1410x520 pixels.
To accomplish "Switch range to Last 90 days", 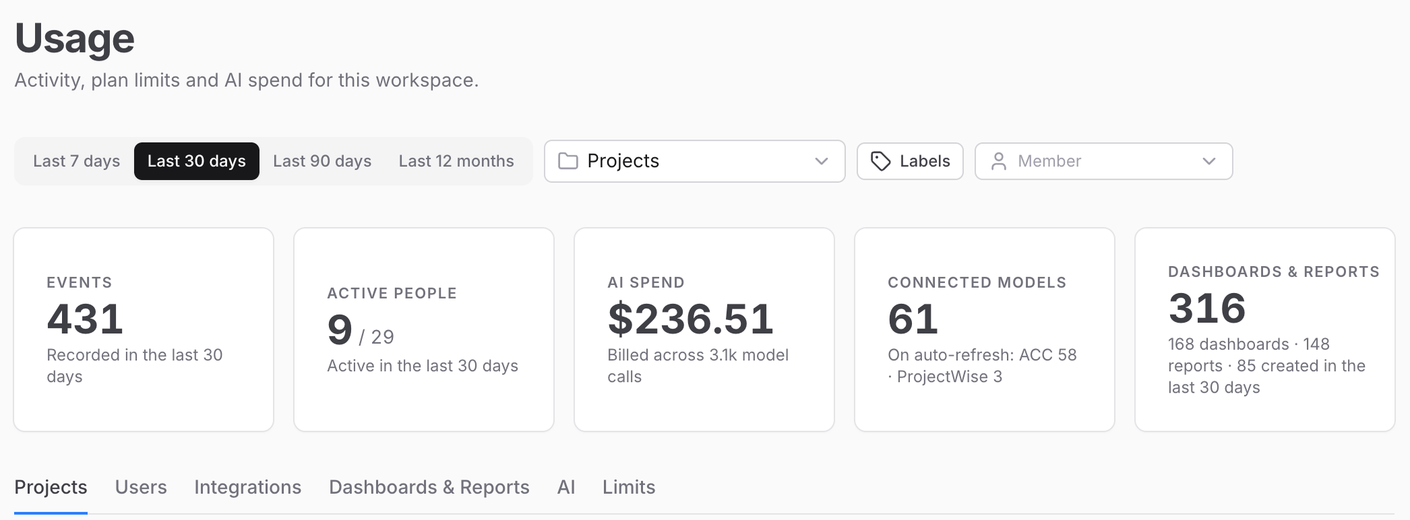I will coord(322,161).
